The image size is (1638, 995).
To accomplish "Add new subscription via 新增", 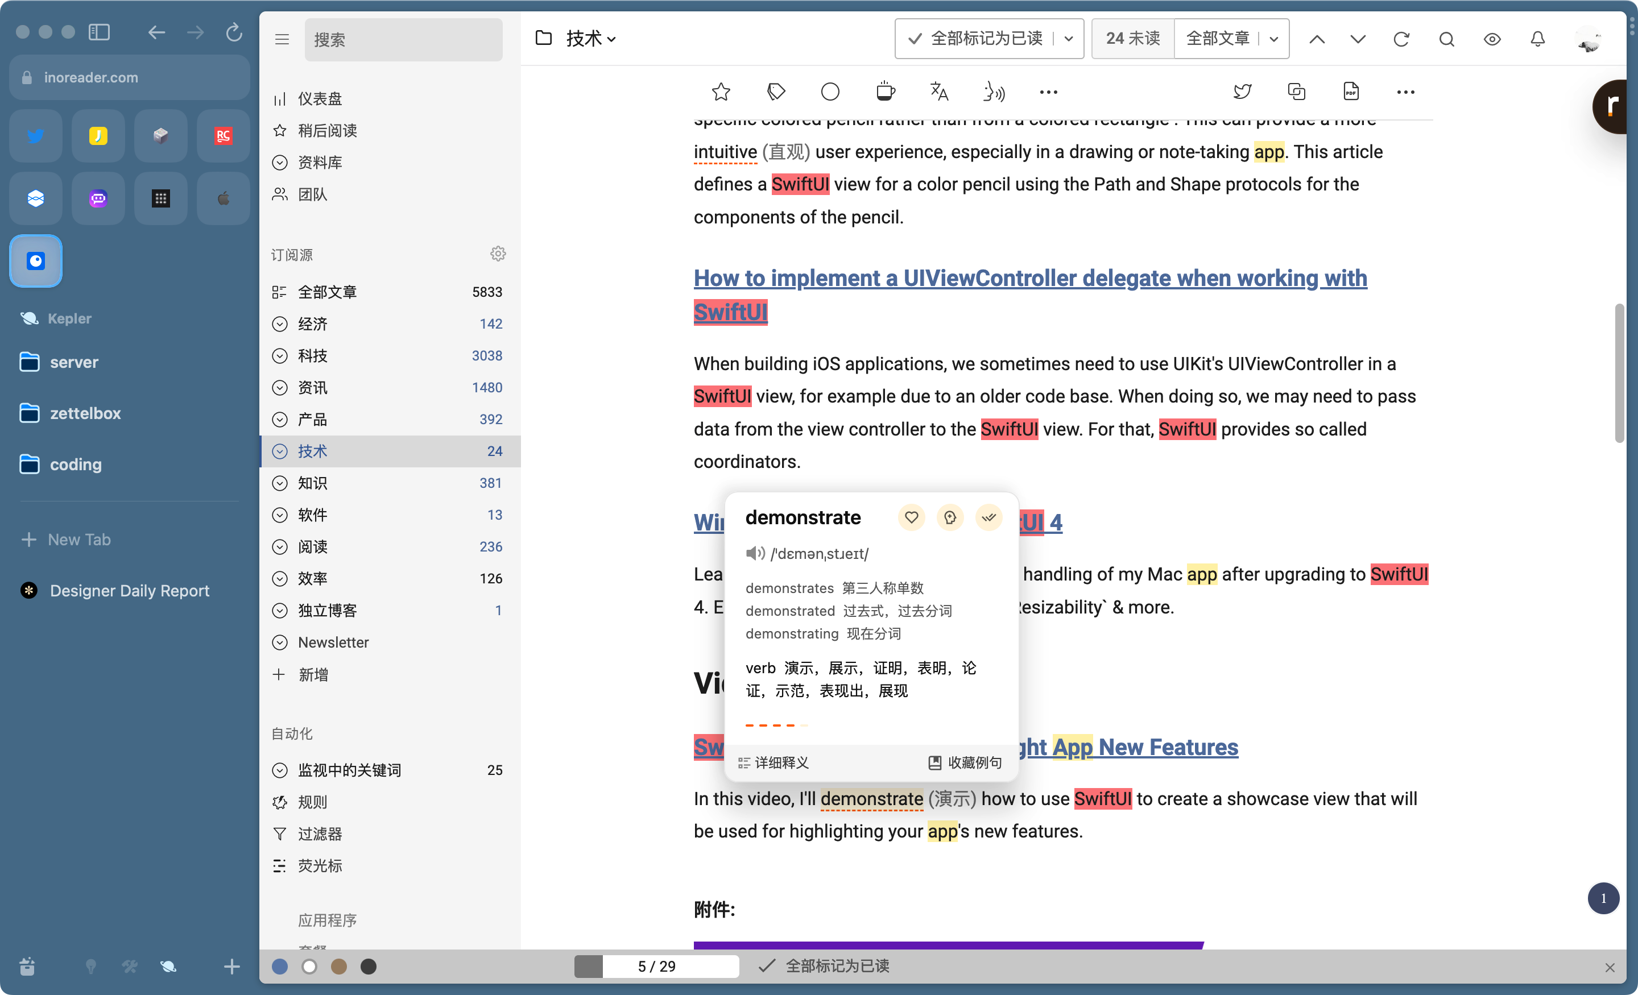I will click(x=312, y=675).
